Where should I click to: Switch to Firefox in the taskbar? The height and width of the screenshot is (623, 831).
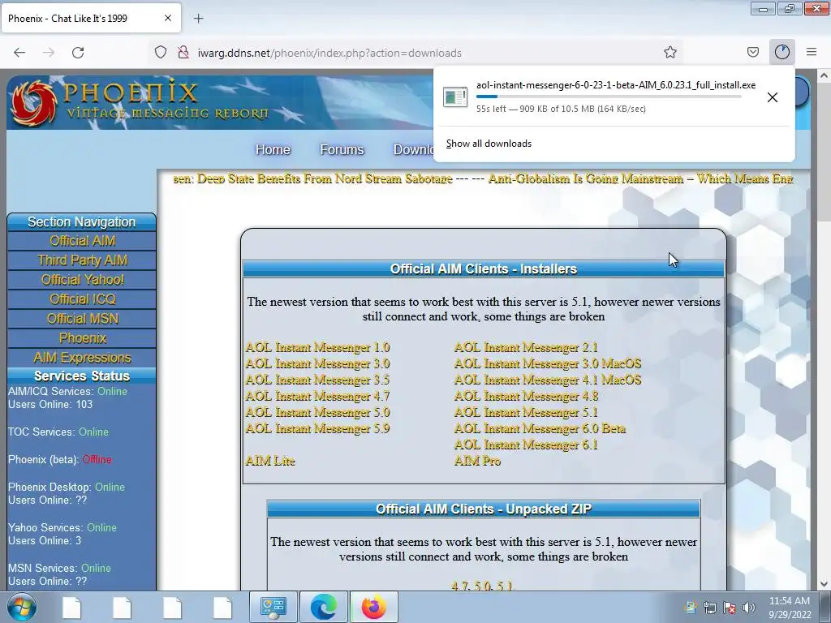pyautogui.click(x=374, y=607)
